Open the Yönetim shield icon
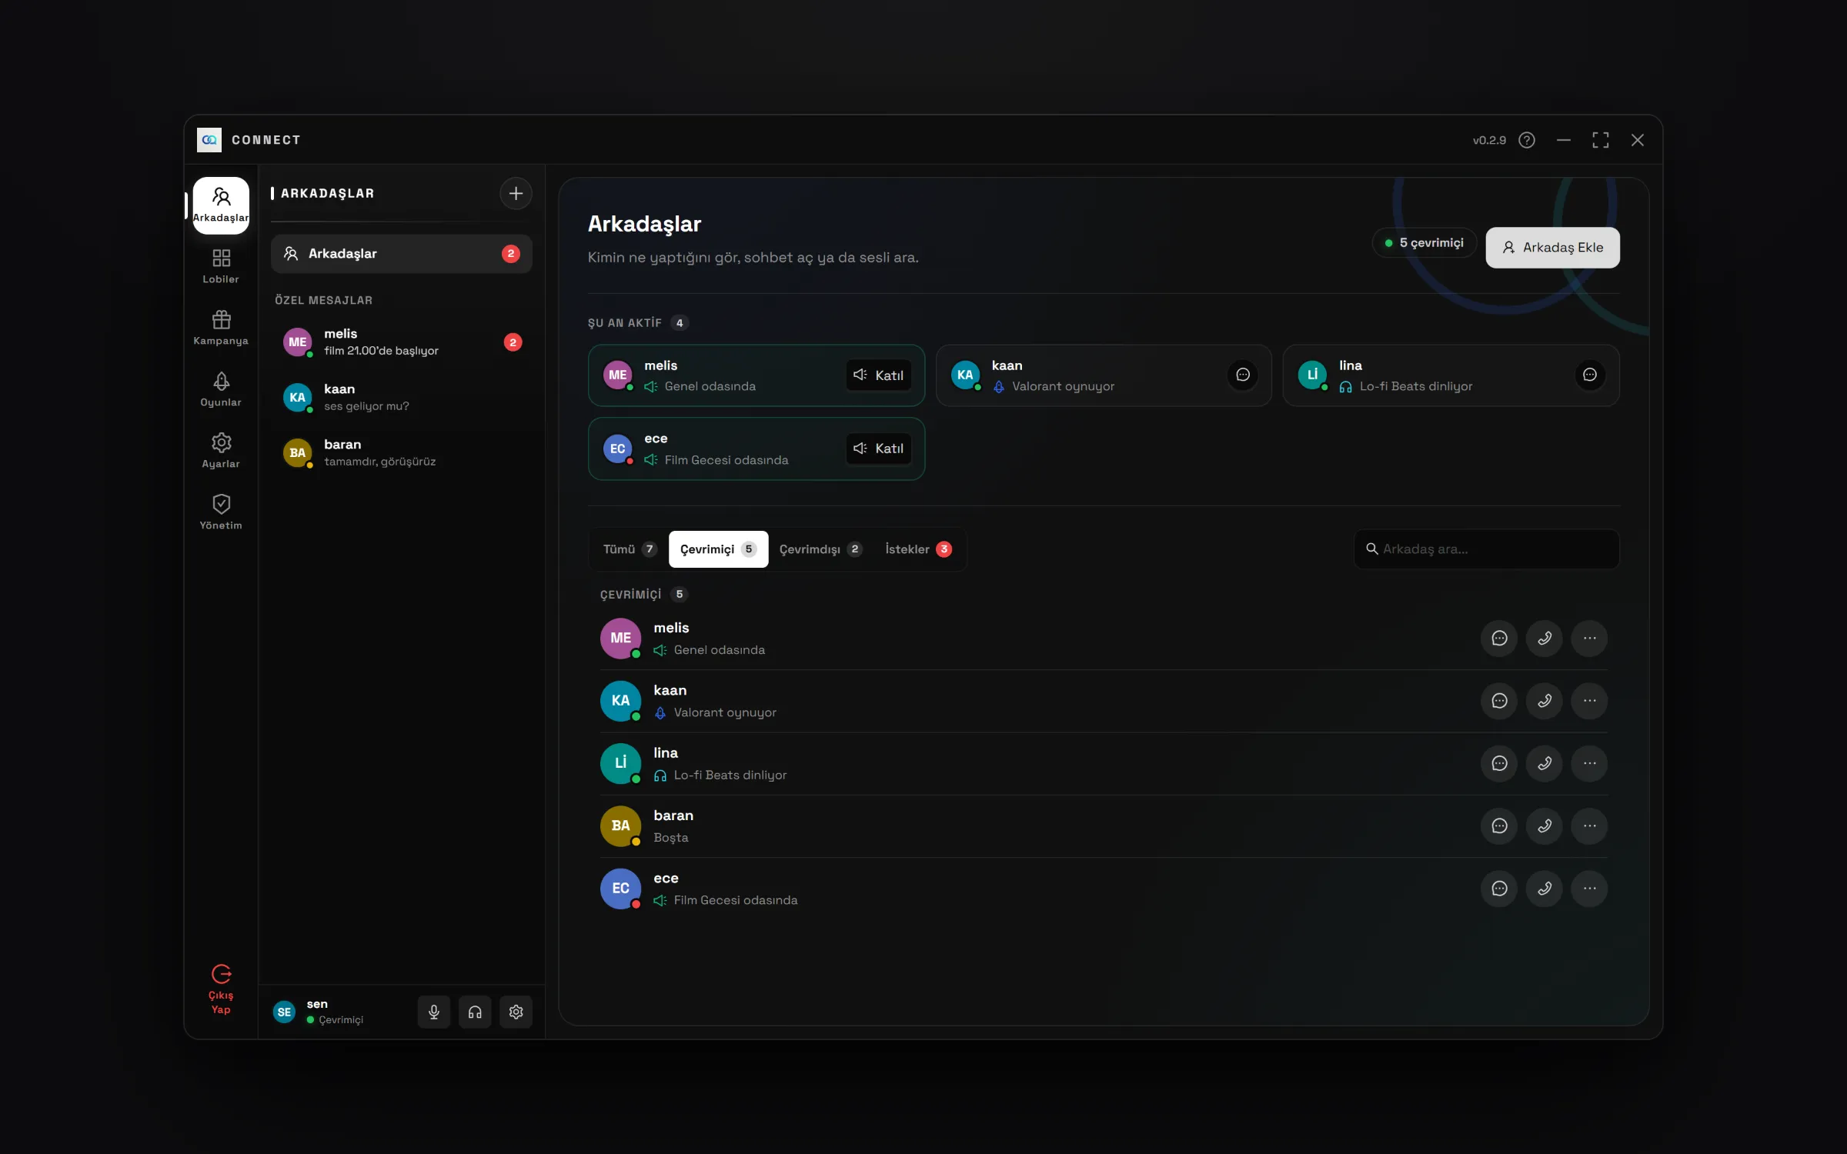 [x=221, y=512]
